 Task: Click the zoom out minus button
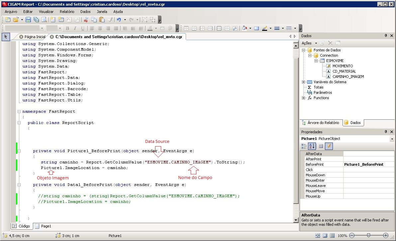(x=352, y=235)
